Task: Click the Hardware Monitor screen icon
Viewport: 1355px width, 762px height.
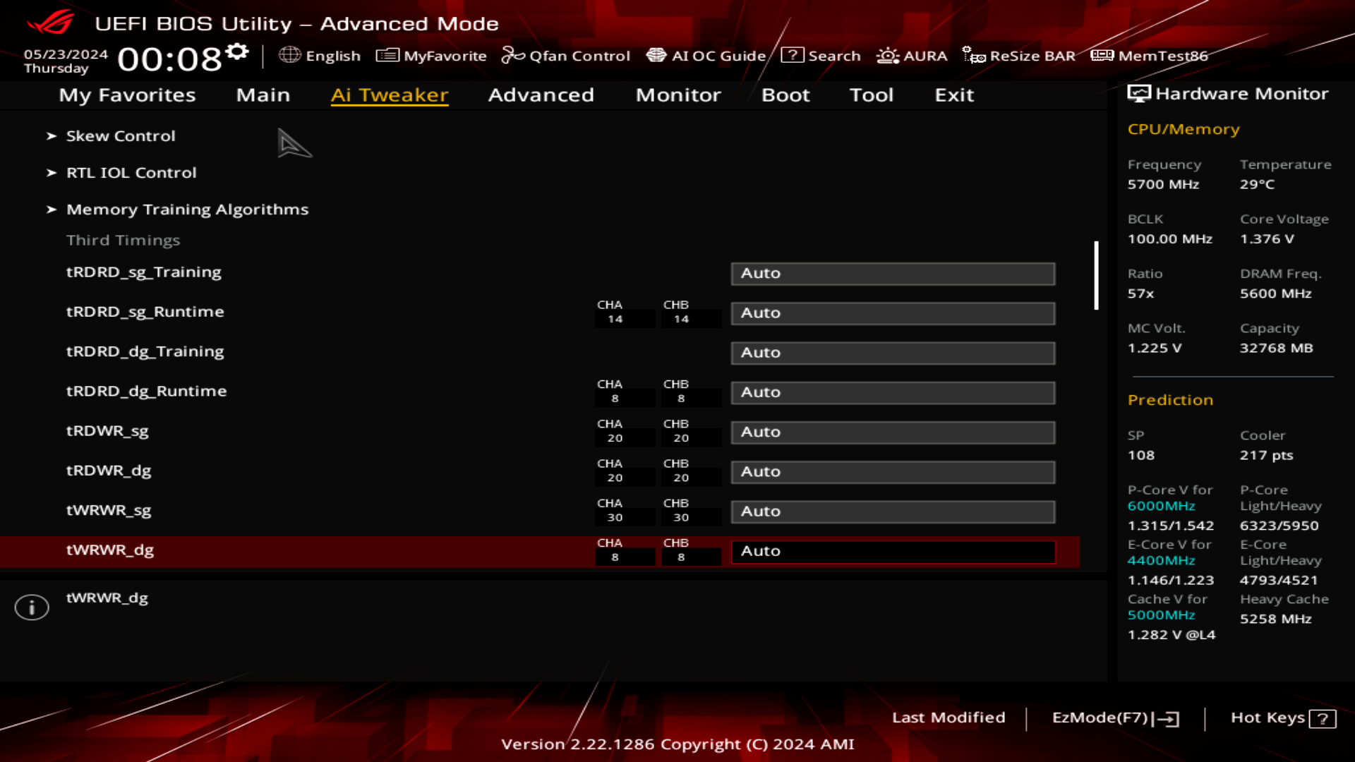Action: click(x=1139, y=94)
